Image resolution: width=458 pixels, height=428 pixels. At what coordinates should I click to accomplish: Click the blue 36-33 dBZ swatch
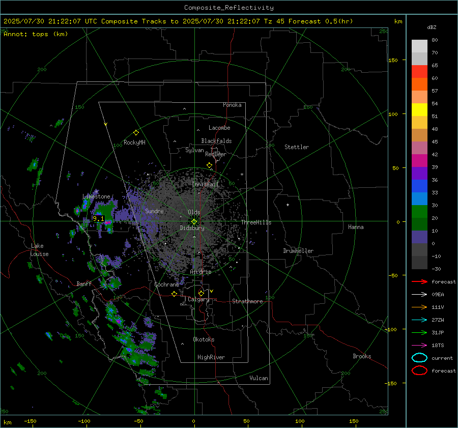419,186
